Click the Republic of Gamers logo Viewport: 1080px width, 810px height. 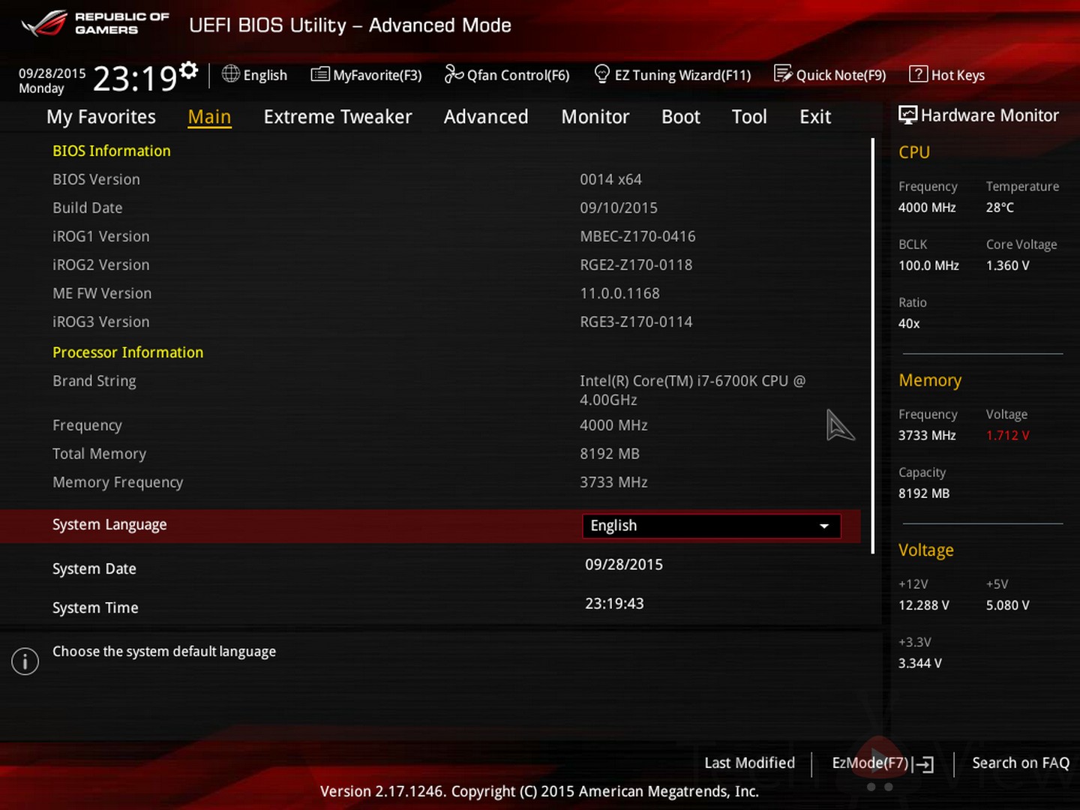click(96, 24)
